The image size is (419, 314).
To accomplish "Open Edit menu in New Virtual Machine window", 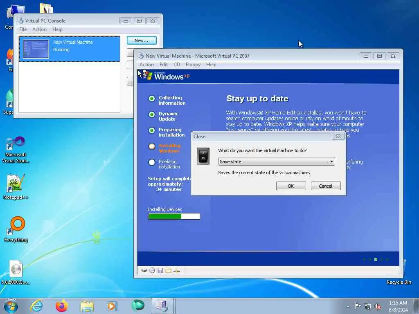I will tap(164, 65).
